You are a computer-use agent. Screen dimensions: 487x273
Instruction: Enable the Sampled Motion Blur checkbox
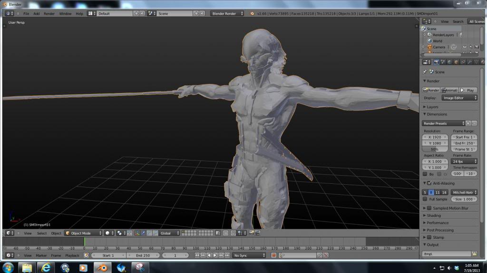click(x=429, y=208)
